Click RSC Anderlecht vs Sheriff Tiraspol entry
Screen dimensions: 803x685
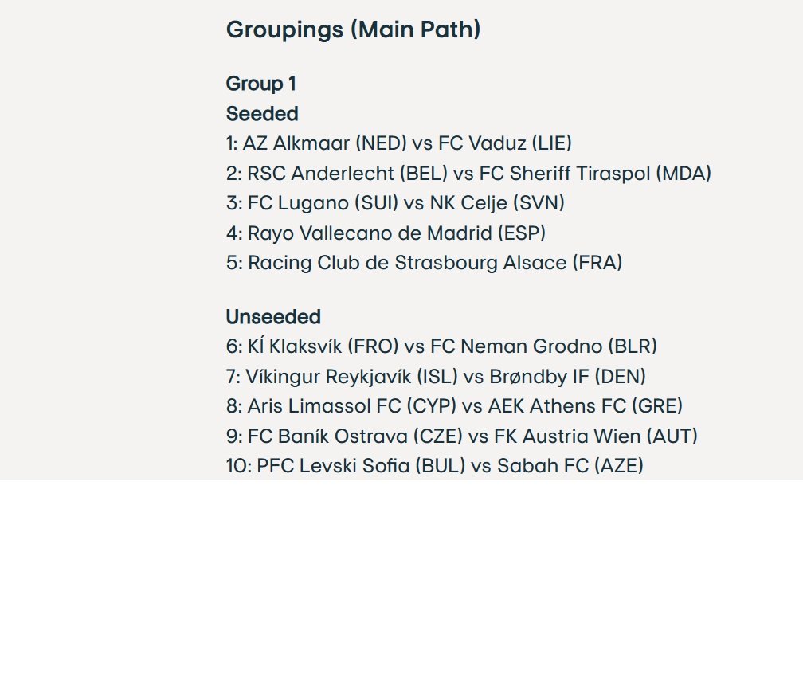point(468,174)
